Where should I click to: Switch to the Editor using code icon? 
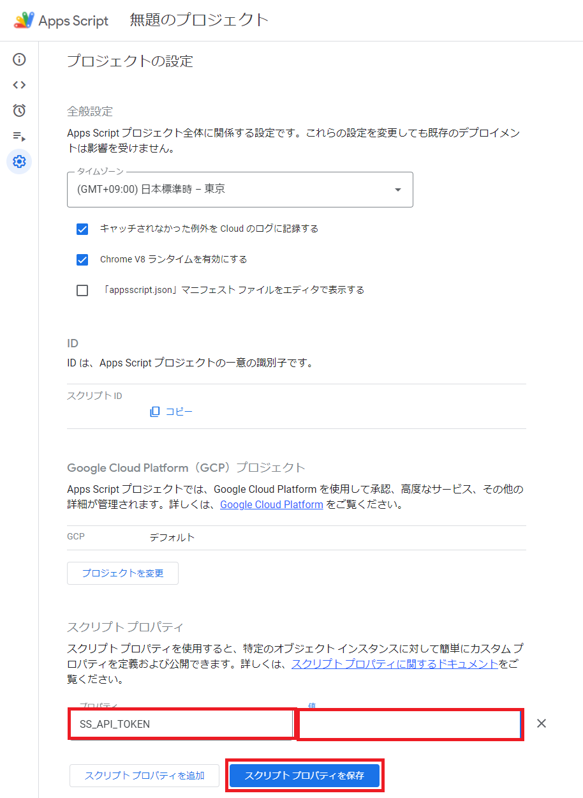(19, 85)
